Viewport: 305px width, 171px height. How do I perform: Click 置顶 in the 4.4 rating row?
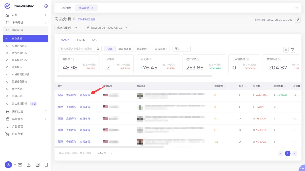click(x=60, y=118)
